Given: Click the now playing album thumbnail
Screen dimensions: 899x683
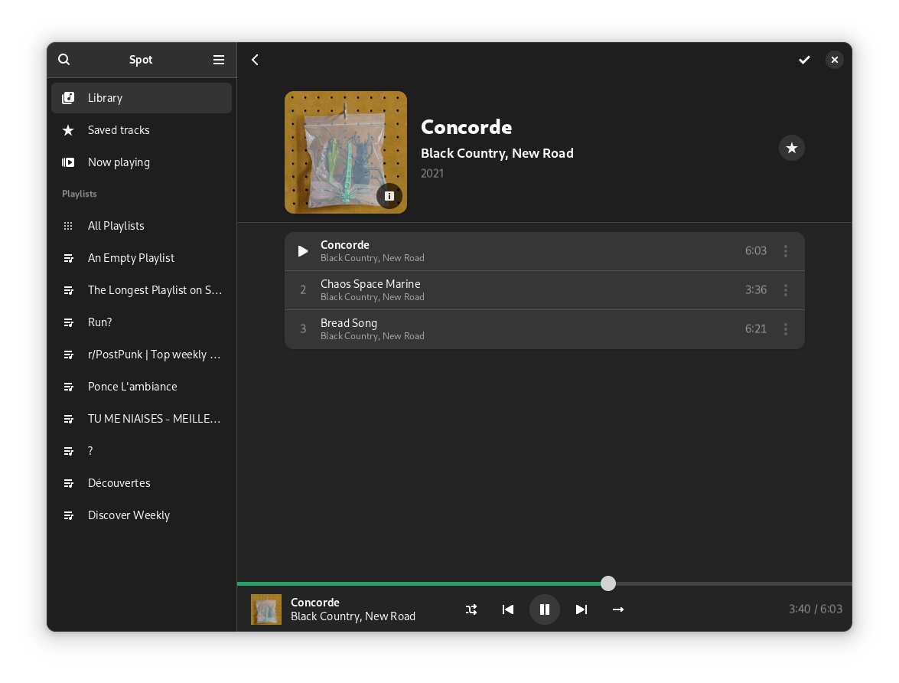Looking at the screenshot, I should (x=266, y=609).
